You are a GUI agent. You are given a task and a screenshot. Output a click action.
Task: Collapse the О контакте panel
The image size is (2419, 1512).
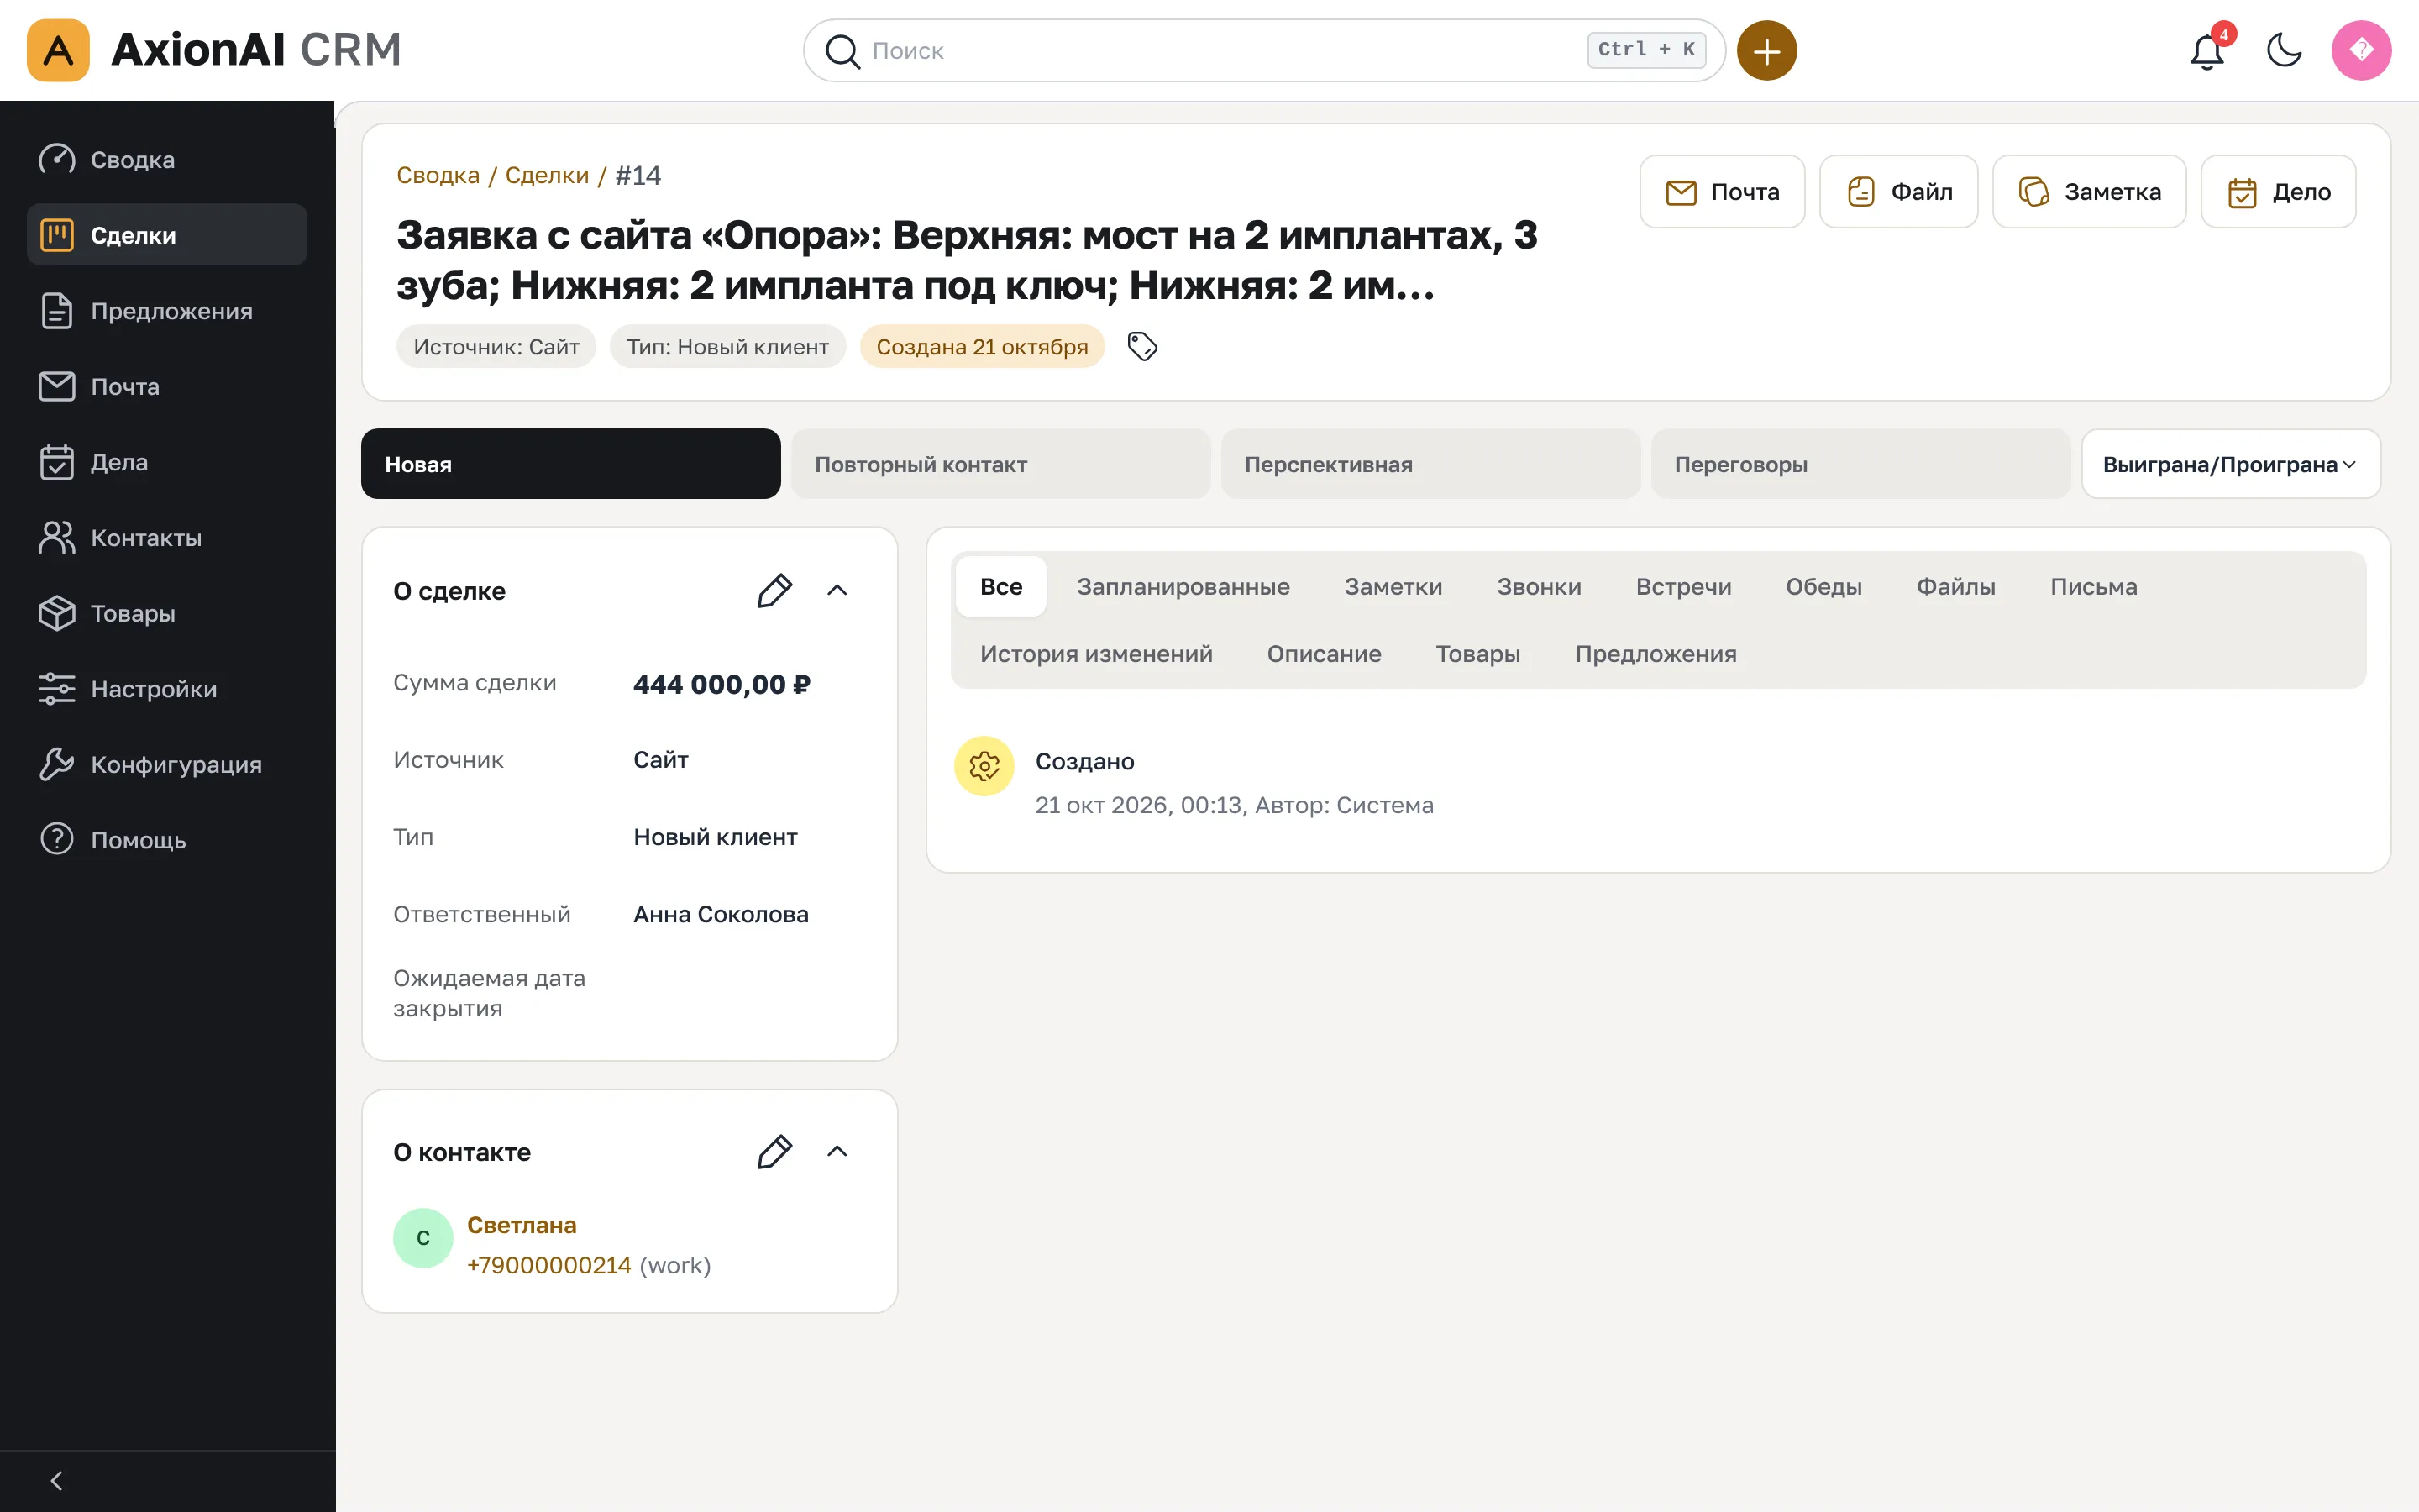(837, 1152)
